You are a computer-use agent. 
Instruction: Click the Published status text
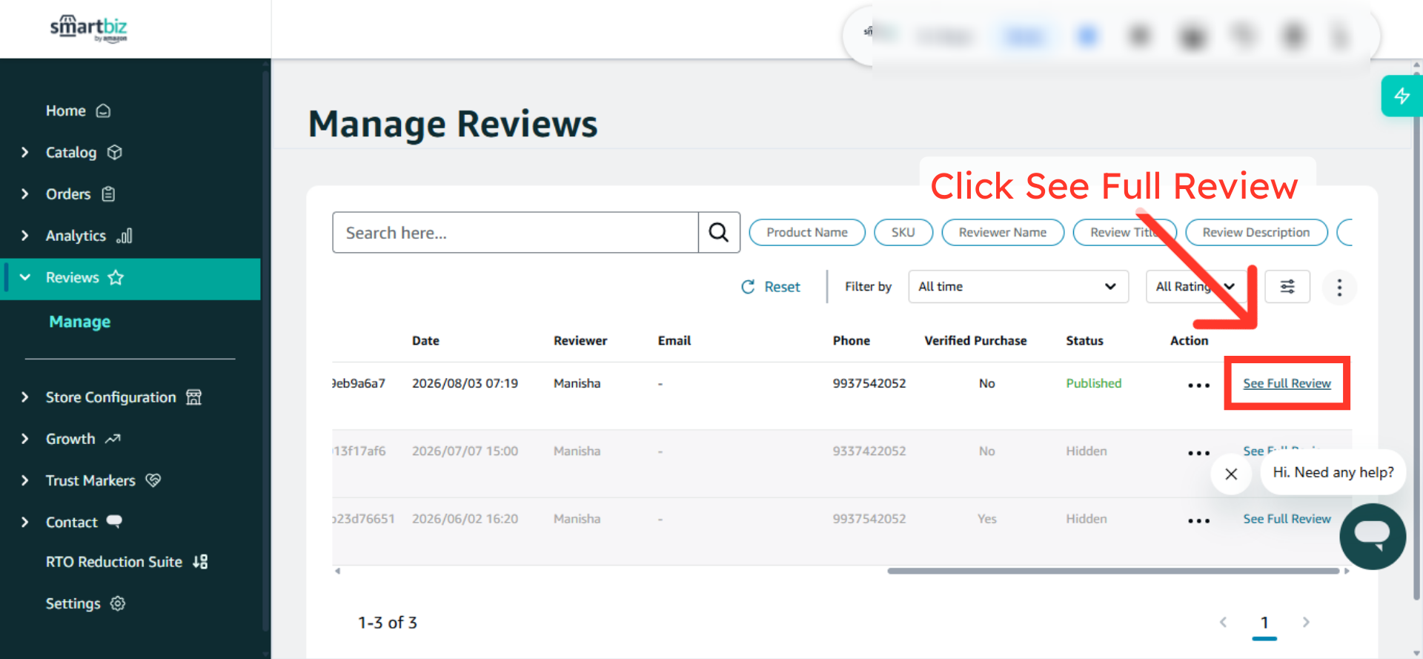pyautogui.click(x=1093, y=383)
